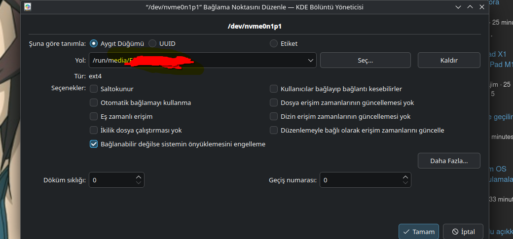The image size is (513, 239).
Task: Check Kullanıcılar bağlayıp bağlantı kesebilirler
Action: tap(273, 89)
